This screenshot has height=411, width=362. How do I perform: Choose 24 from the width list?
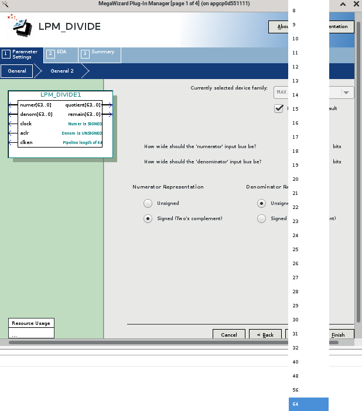[x=309, y=235]
